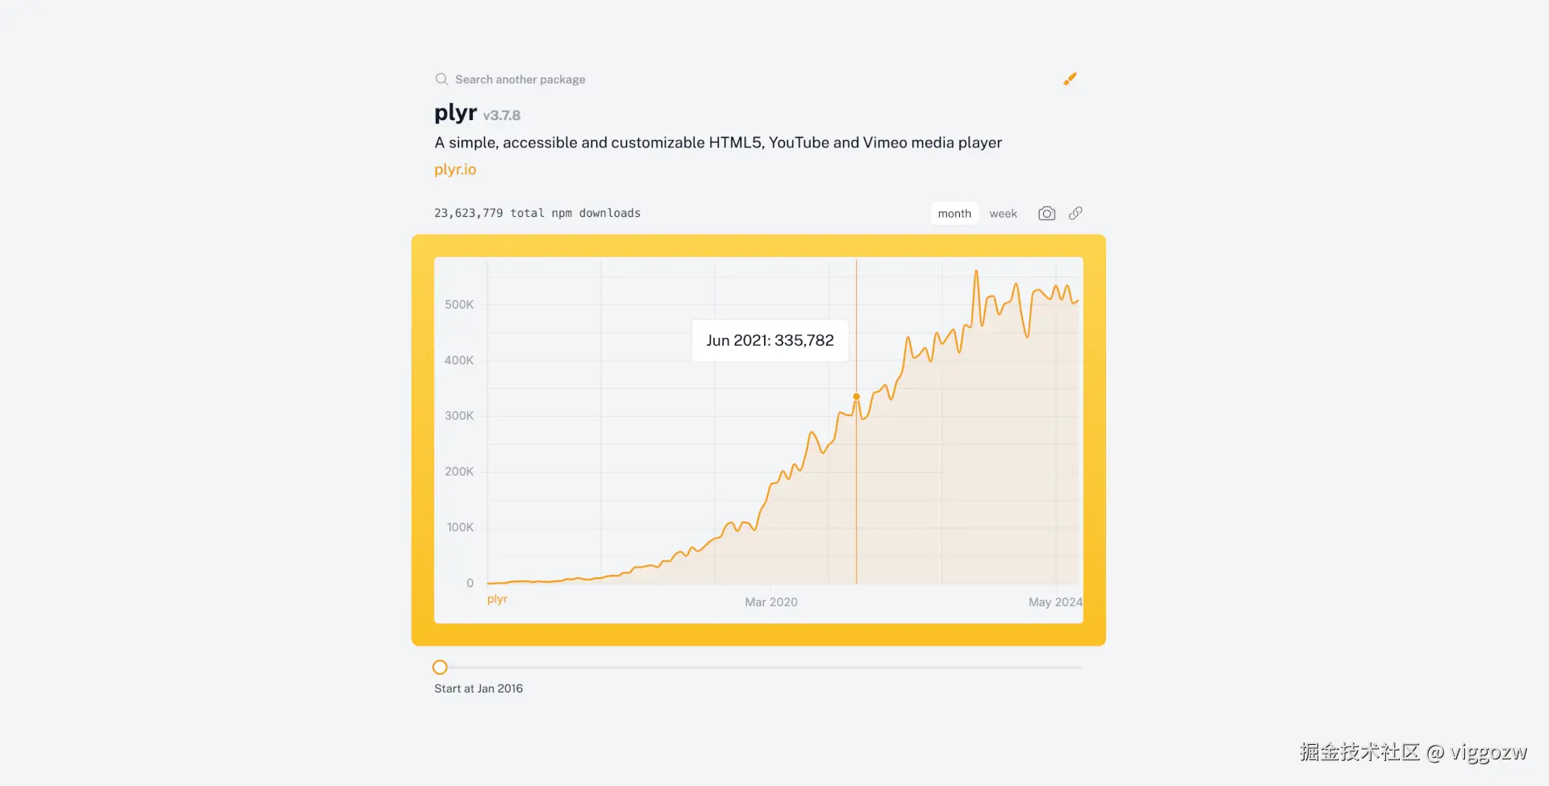This screenshot has width=1549, height=786.
Task: Click the camera screenshot icon
Action: click(x=1046, y=214)
